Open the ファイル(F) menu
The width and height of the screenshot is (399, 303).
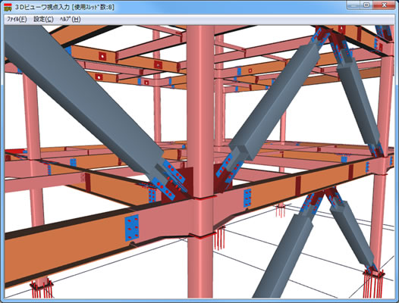17,20
